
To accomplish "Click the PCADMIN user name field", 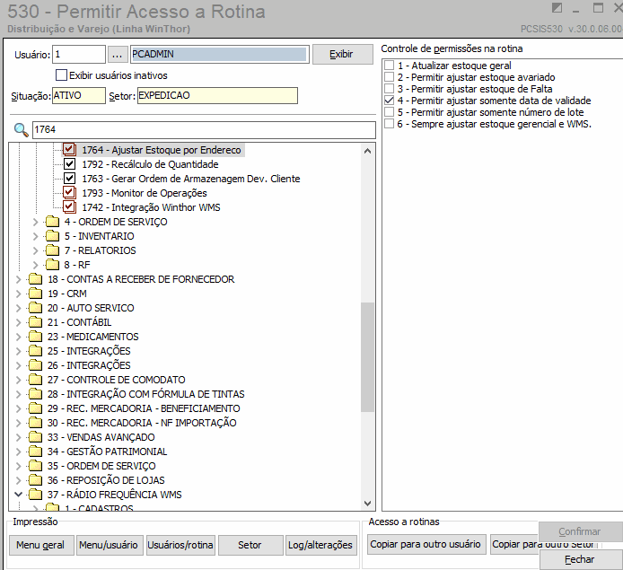I will 220,54.
